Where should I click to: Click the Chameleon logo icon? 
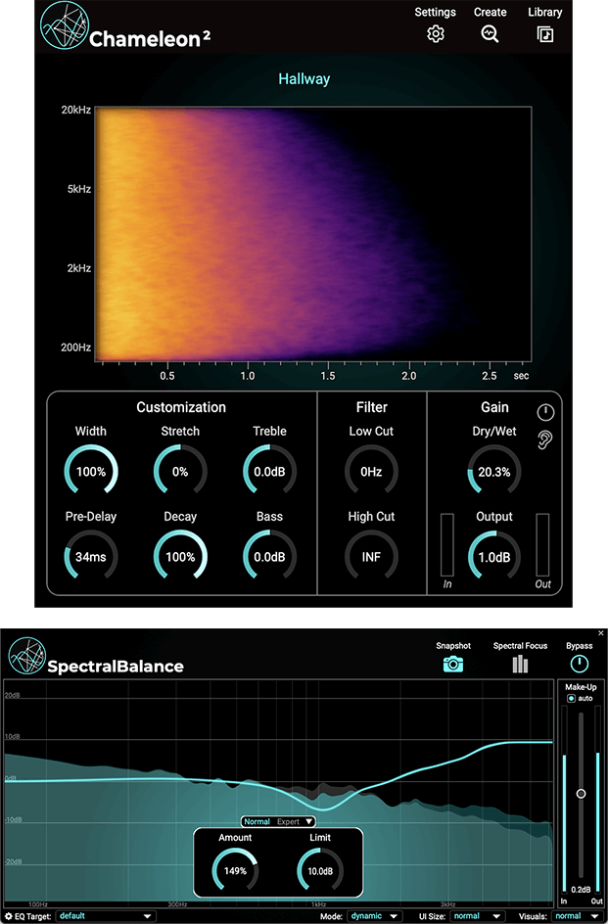click(x=65, y=25)
